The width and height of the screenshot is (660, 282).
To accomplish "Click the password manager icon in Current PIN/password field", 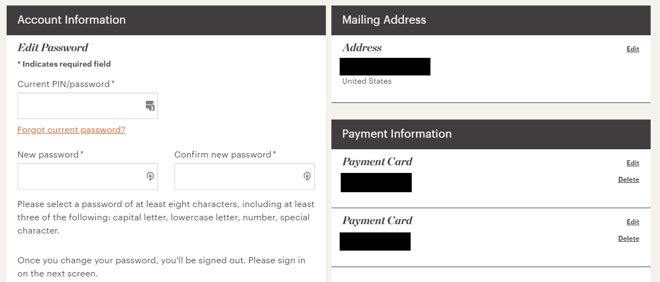I will [150, 106].
